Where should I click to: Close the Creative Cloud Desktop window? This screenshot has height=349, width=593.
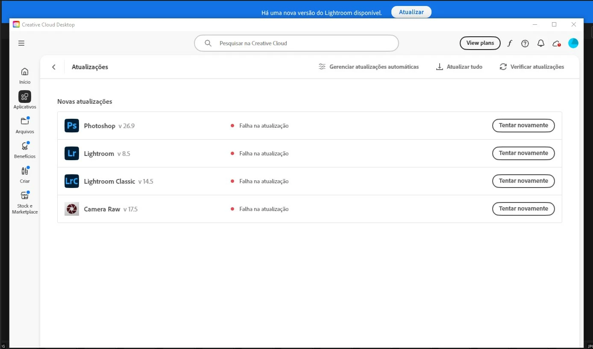pyautogui.click(x=574, y=24)
